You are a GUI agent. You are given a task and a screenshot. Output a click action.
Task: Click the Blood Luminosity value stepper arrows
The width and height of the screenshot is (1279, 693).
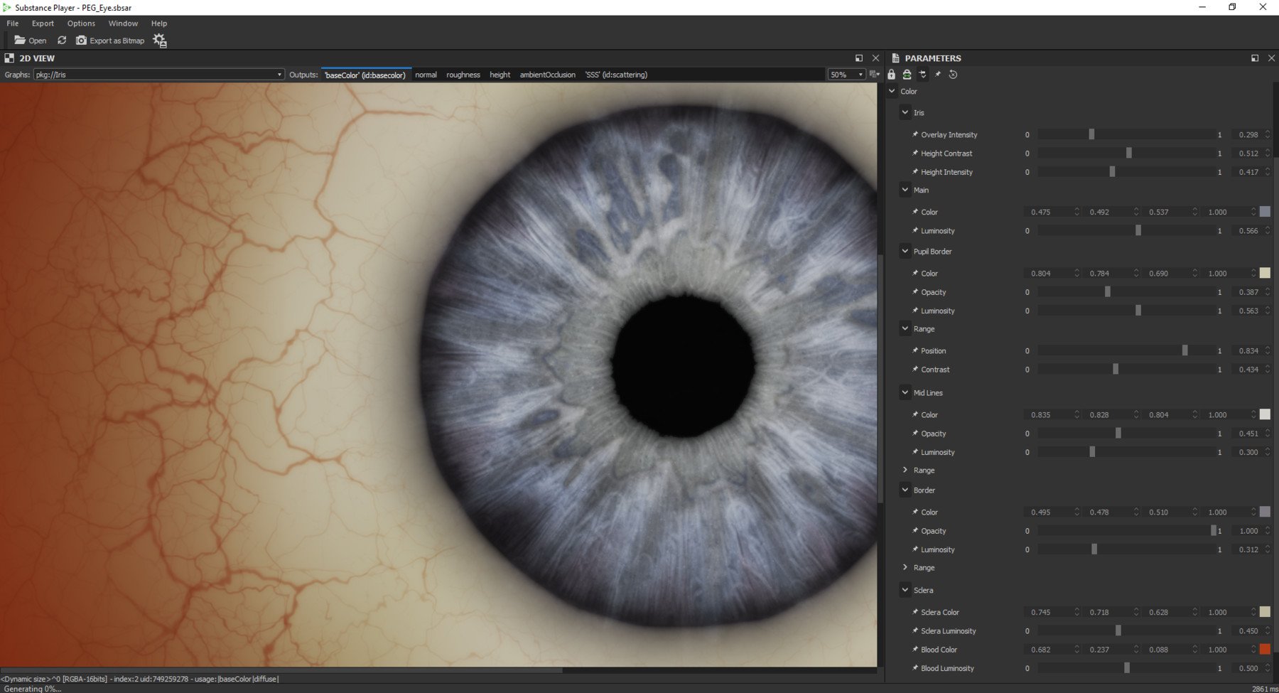click(1268, 668)
